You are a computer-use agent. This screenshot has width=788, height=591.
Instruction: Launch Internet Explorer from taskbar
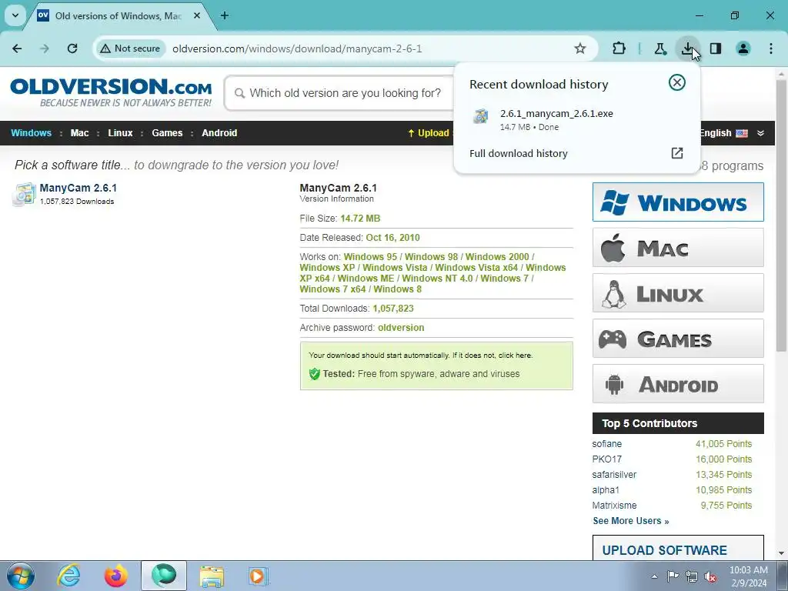68,576
